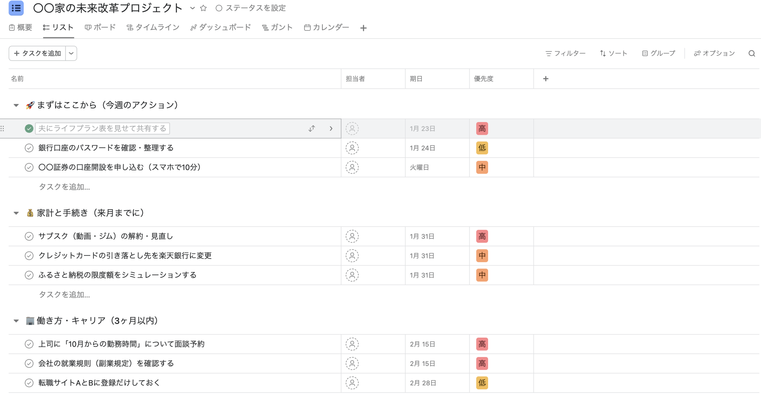
Task: Click the ソート button
Action: coord(614,53)
